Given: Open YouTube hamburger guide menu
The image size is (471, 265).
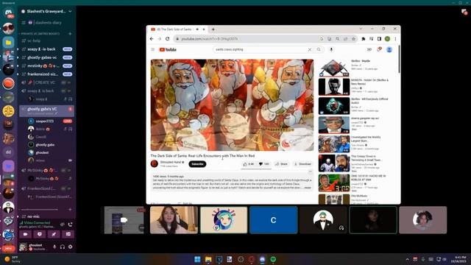Looking at the screenshot, I should 153,49.
